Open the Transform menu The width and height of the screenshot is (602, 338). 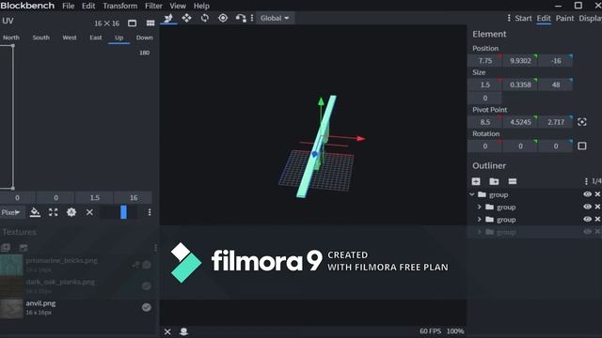pos(119,6)
